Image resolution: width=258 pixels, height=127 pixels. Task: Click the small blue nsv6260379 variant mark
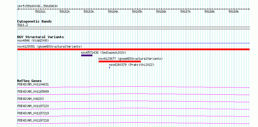pyautogui.click(x=110, y=68)
